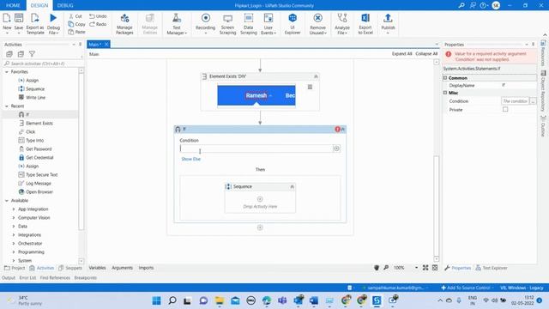
Task: Collapse the Favorites tree group
Action: click(7, 72)
